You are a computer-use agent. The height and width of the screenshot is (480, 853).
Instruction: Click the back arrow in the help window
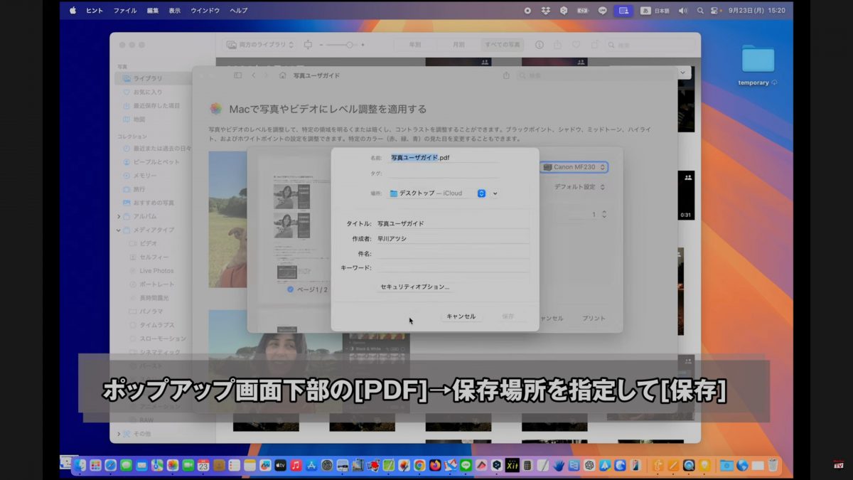pos(254,75)
